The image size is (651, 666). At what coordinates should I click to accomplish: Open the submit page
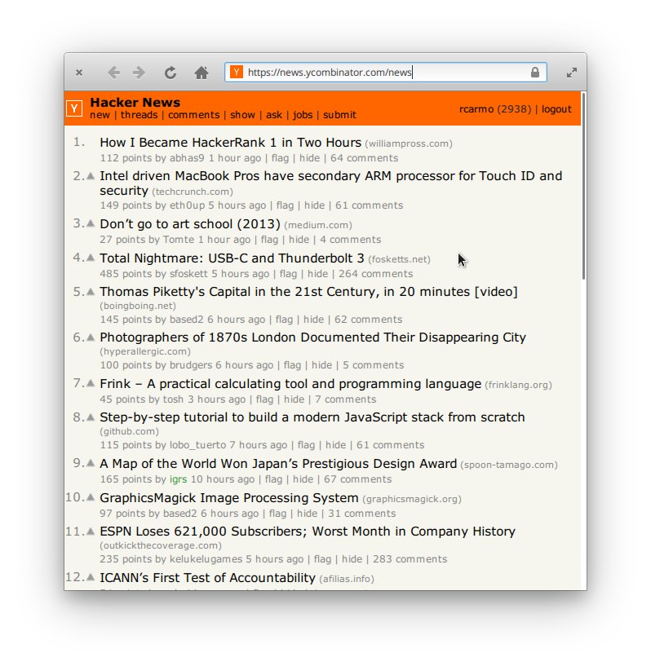click(339, 115)
